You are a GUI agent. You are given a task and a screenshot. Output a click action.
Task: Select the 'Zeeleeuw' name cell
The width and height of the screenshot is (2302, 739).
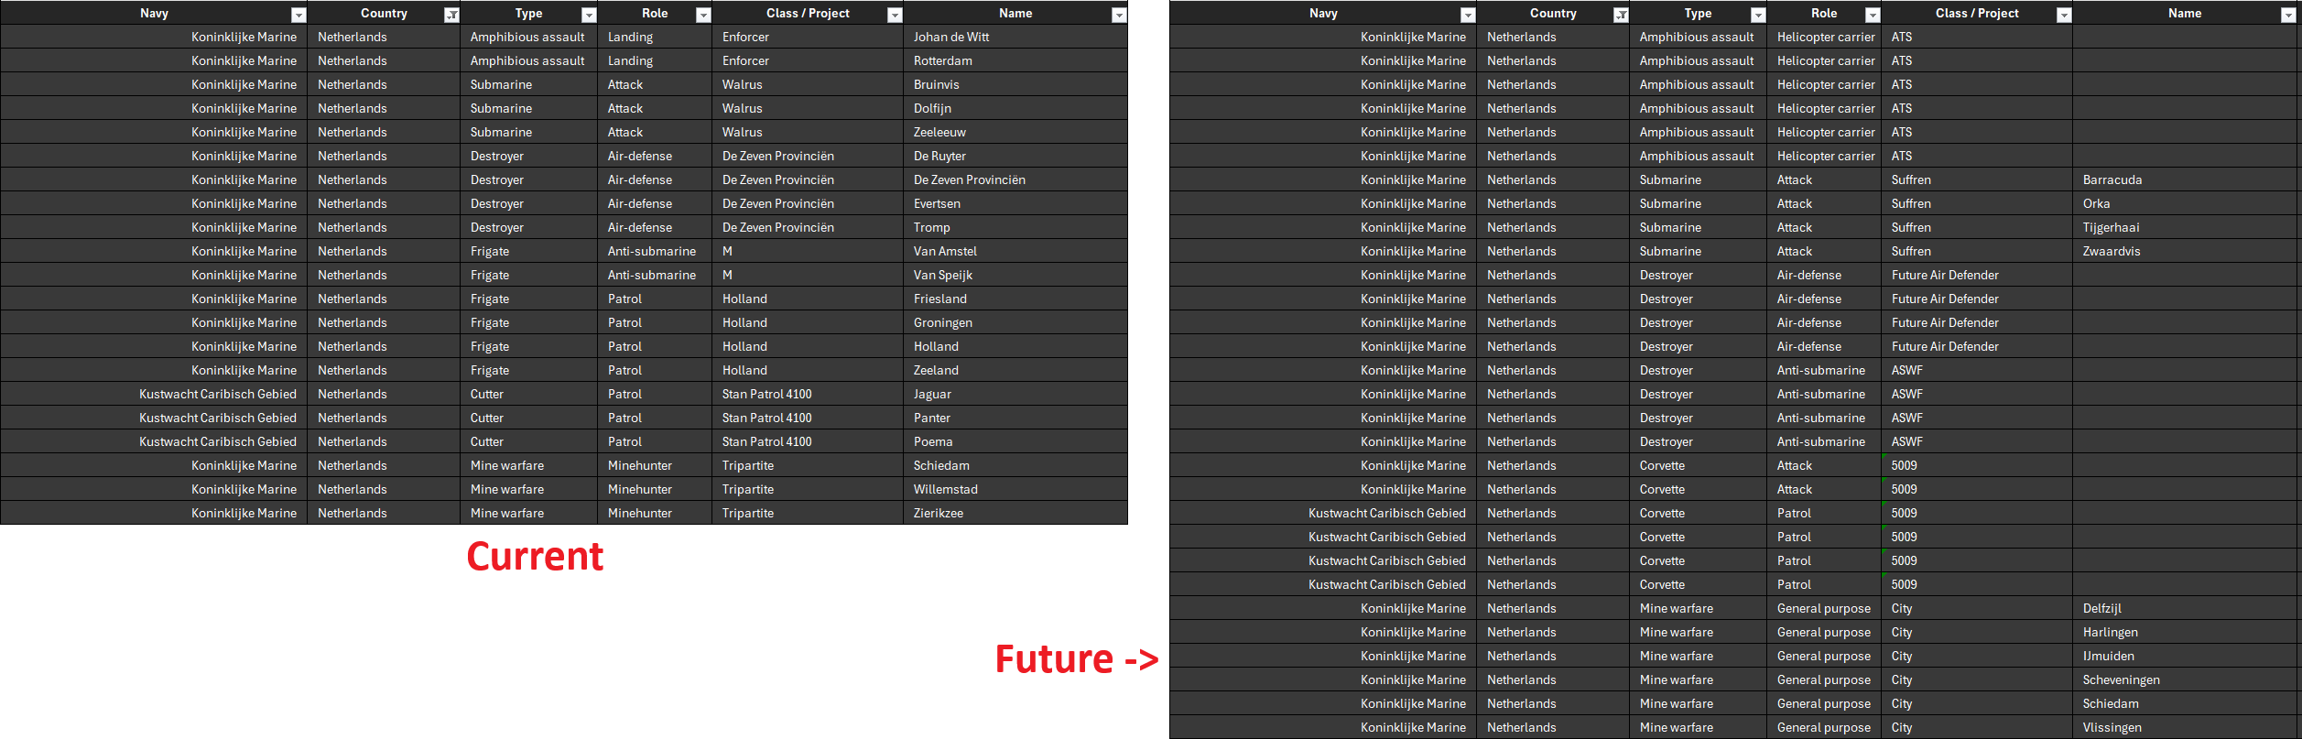coord(1015,132)
